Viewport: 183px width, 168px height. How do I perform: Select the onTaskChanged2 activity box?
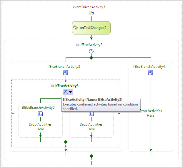(x=91, y=28)
